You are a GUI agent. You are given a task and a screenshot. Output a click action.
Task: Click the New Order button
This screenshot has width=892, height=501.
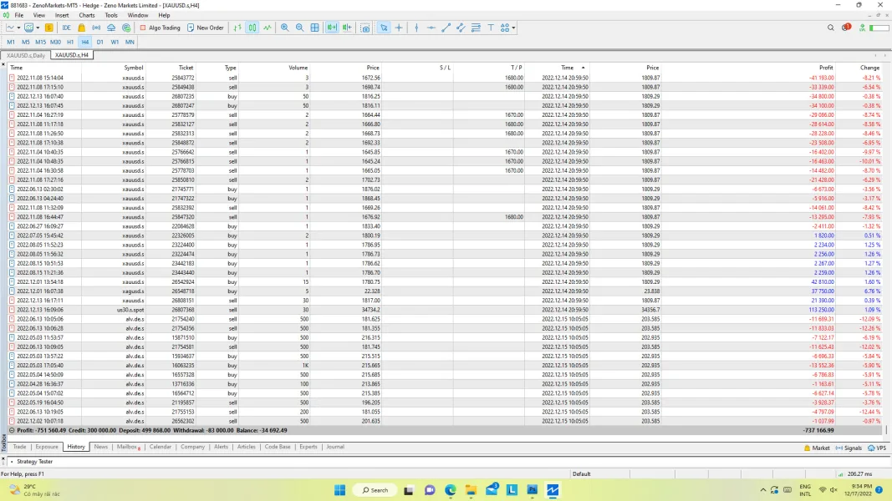point(205,28)
